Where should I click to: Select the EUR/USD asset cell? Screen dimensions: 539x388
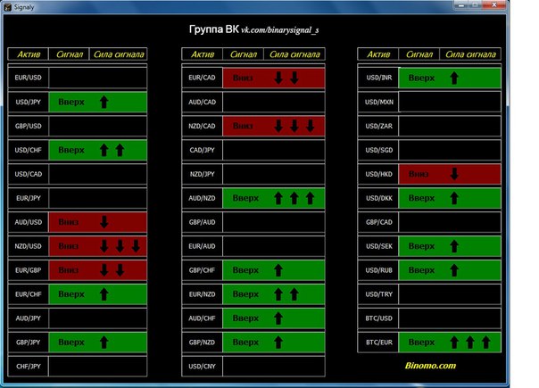click(x=28, y=78)
